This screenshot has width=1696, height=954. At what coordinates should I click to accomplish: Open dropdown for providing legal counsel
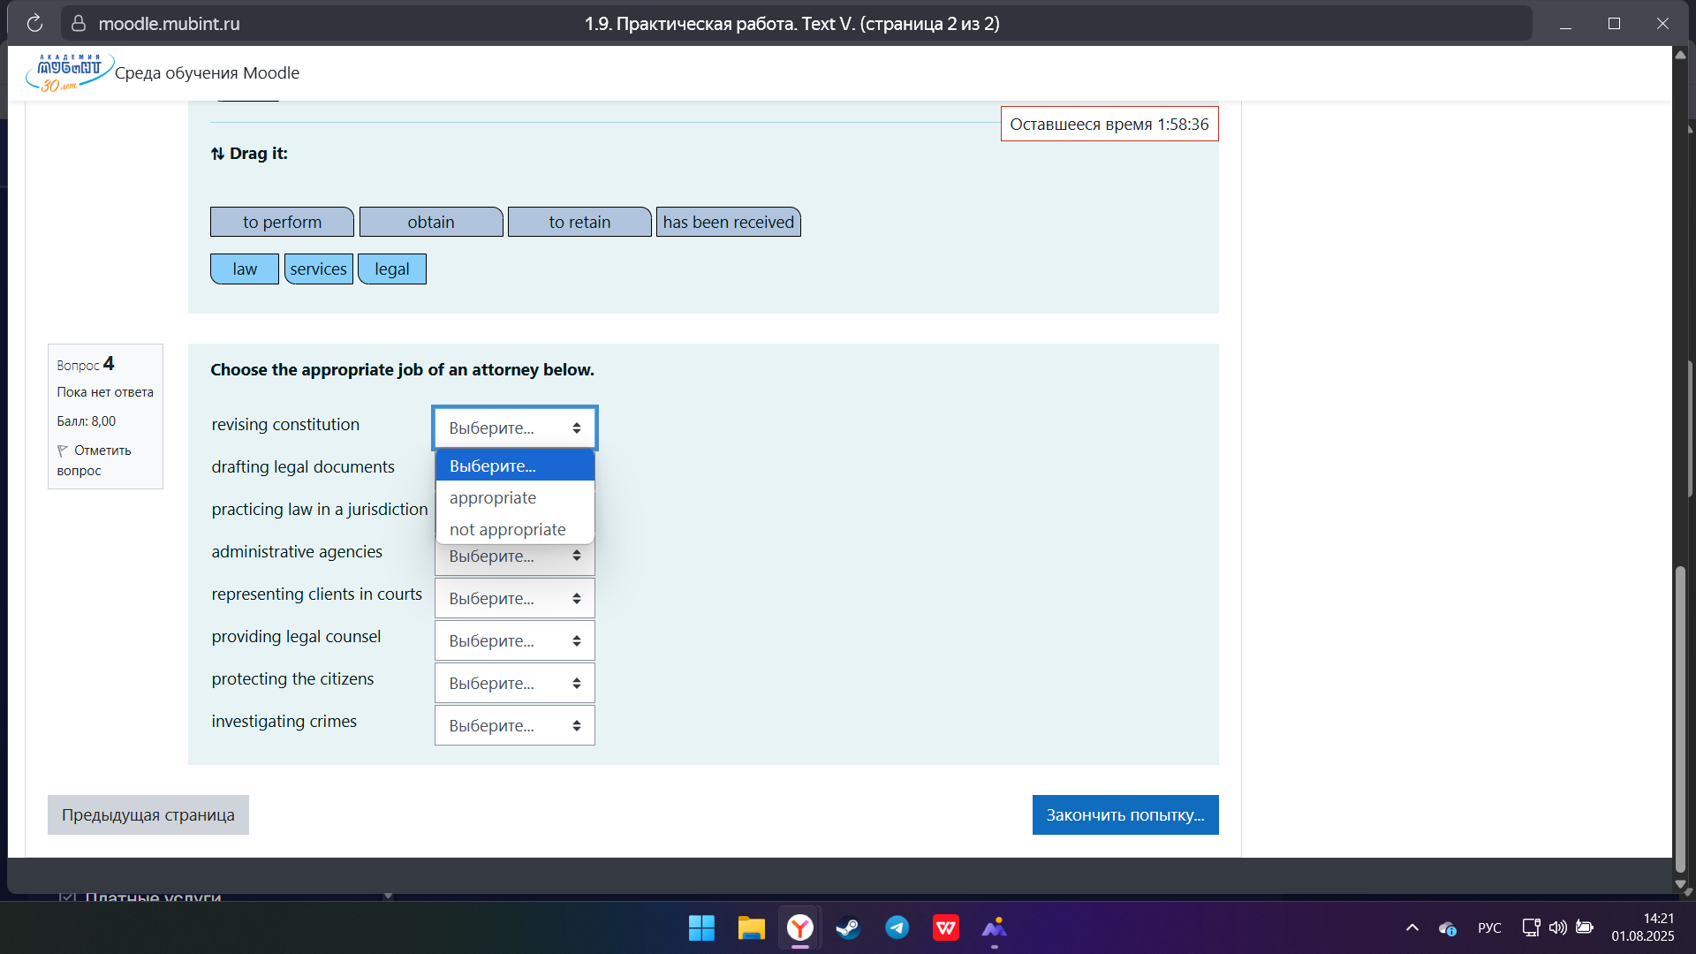[514, 641]
